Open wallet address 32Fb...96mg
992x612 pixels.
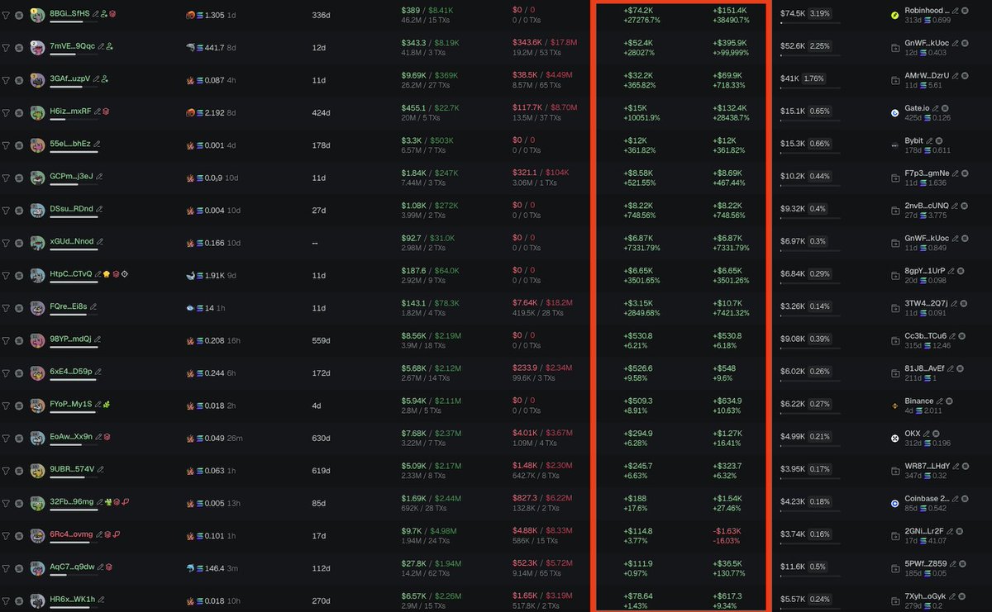[x=72, y=501]
